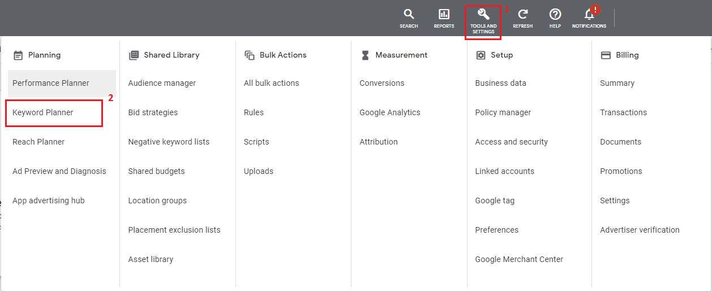Choose Google Analytics

[x=390, y=112]
